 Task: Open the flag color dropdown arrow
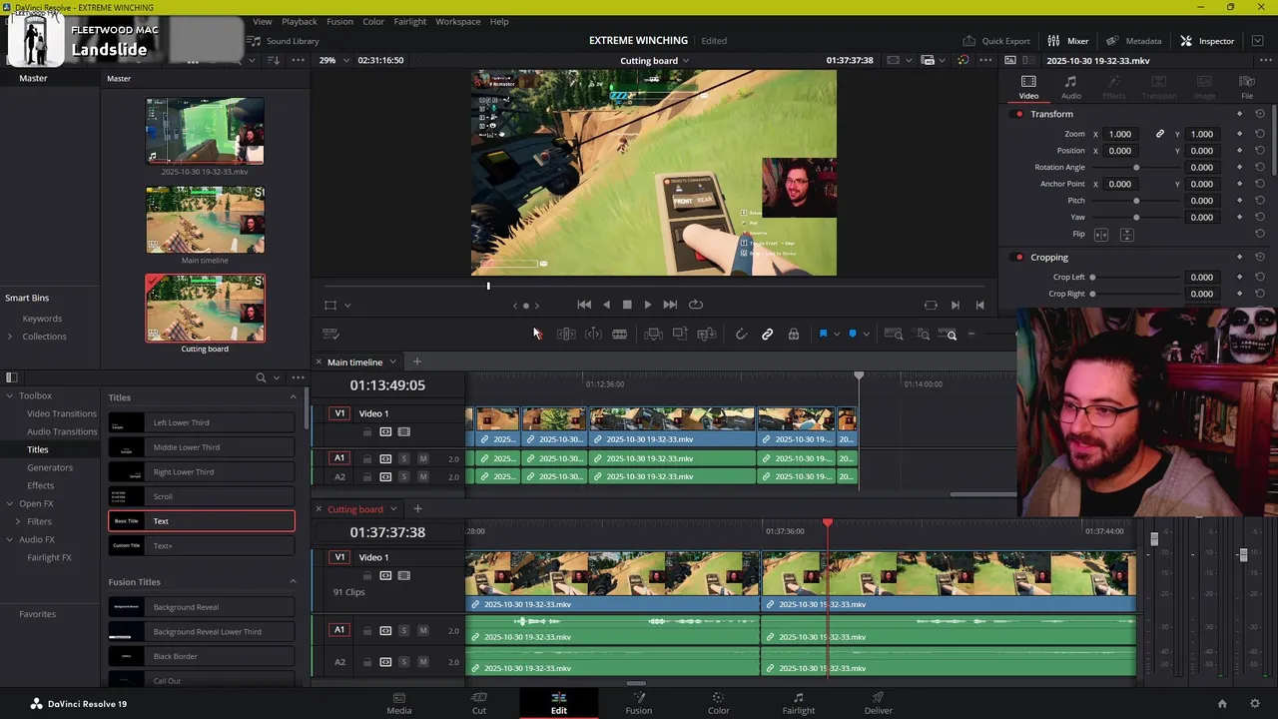pyautogui.click(x=837, y=335)
